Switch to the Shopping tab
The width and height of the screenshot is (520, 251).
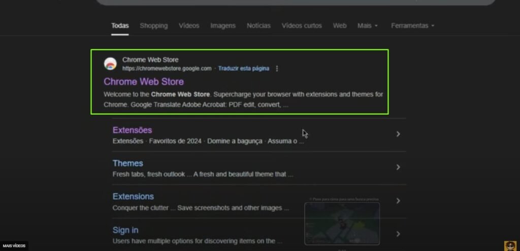(153, 26)
